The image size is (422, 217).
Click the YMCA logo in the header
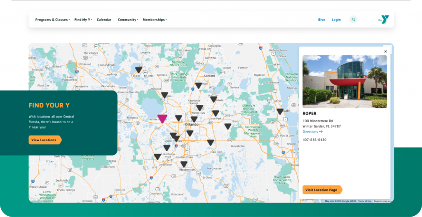pyautogui.click(x=384, y=19)
